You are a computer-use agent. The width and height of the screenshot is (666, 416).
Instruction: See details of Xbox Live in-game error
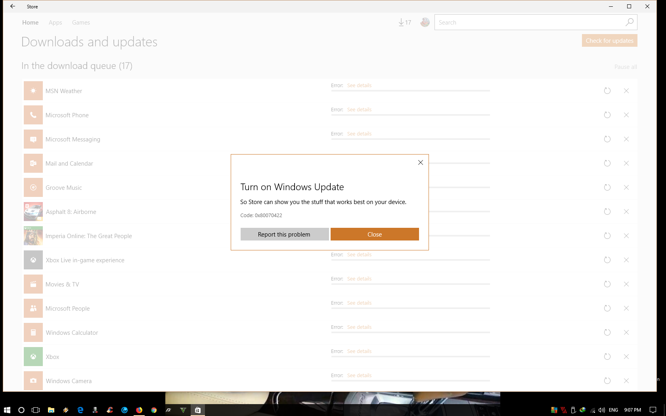tap(359, 255)
